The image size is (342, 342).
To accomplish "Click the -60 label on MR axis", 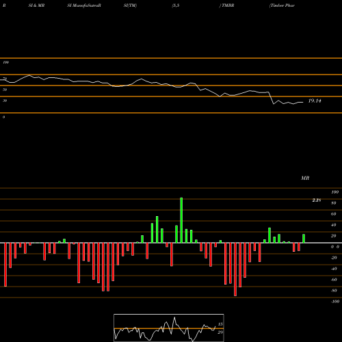I will tap(334, 280).
